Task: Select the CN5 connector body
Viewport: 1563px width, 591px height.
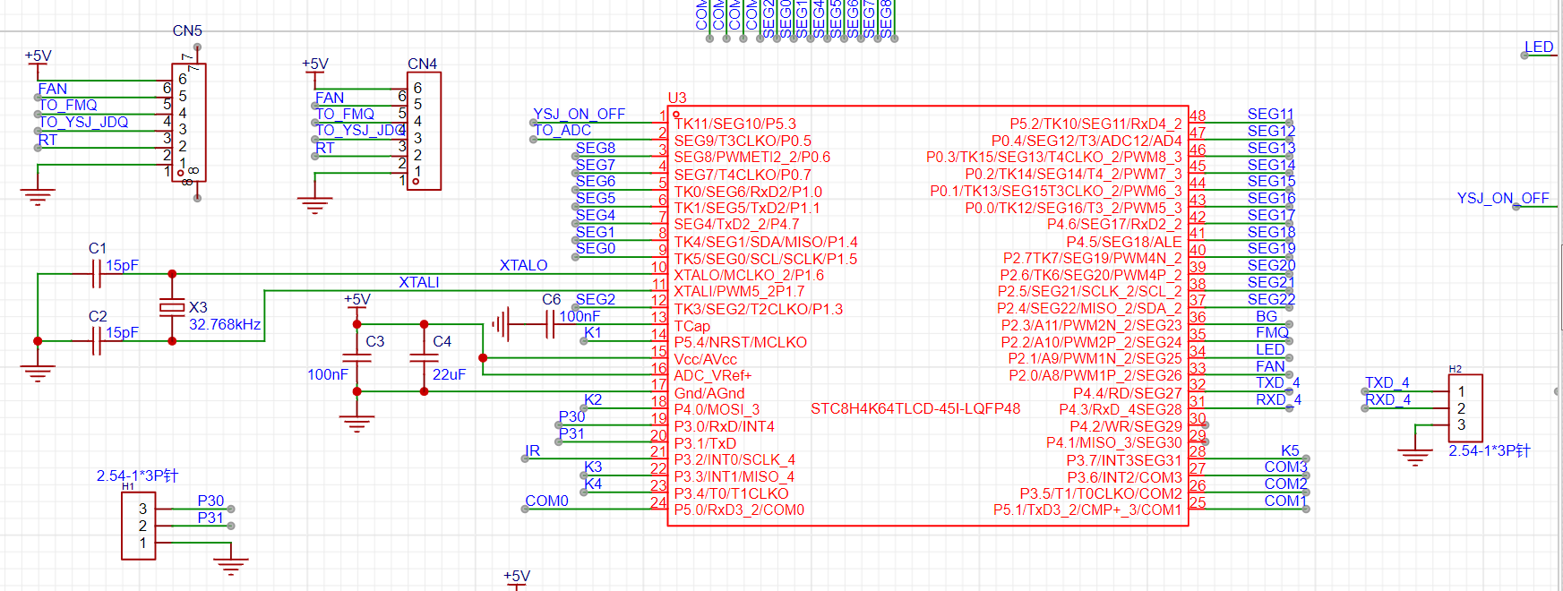Action: (x=189, y=123)
